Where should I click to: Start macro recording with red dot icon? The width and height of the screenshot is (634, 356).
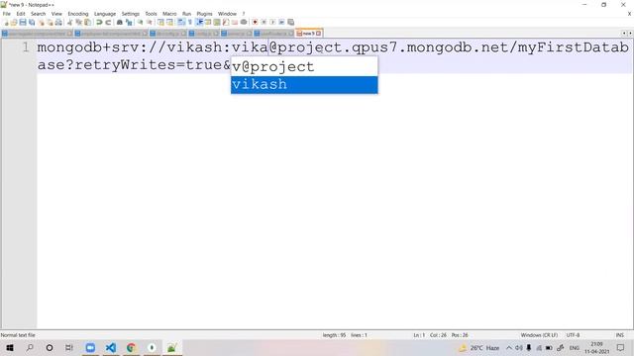tap(255, 22)
